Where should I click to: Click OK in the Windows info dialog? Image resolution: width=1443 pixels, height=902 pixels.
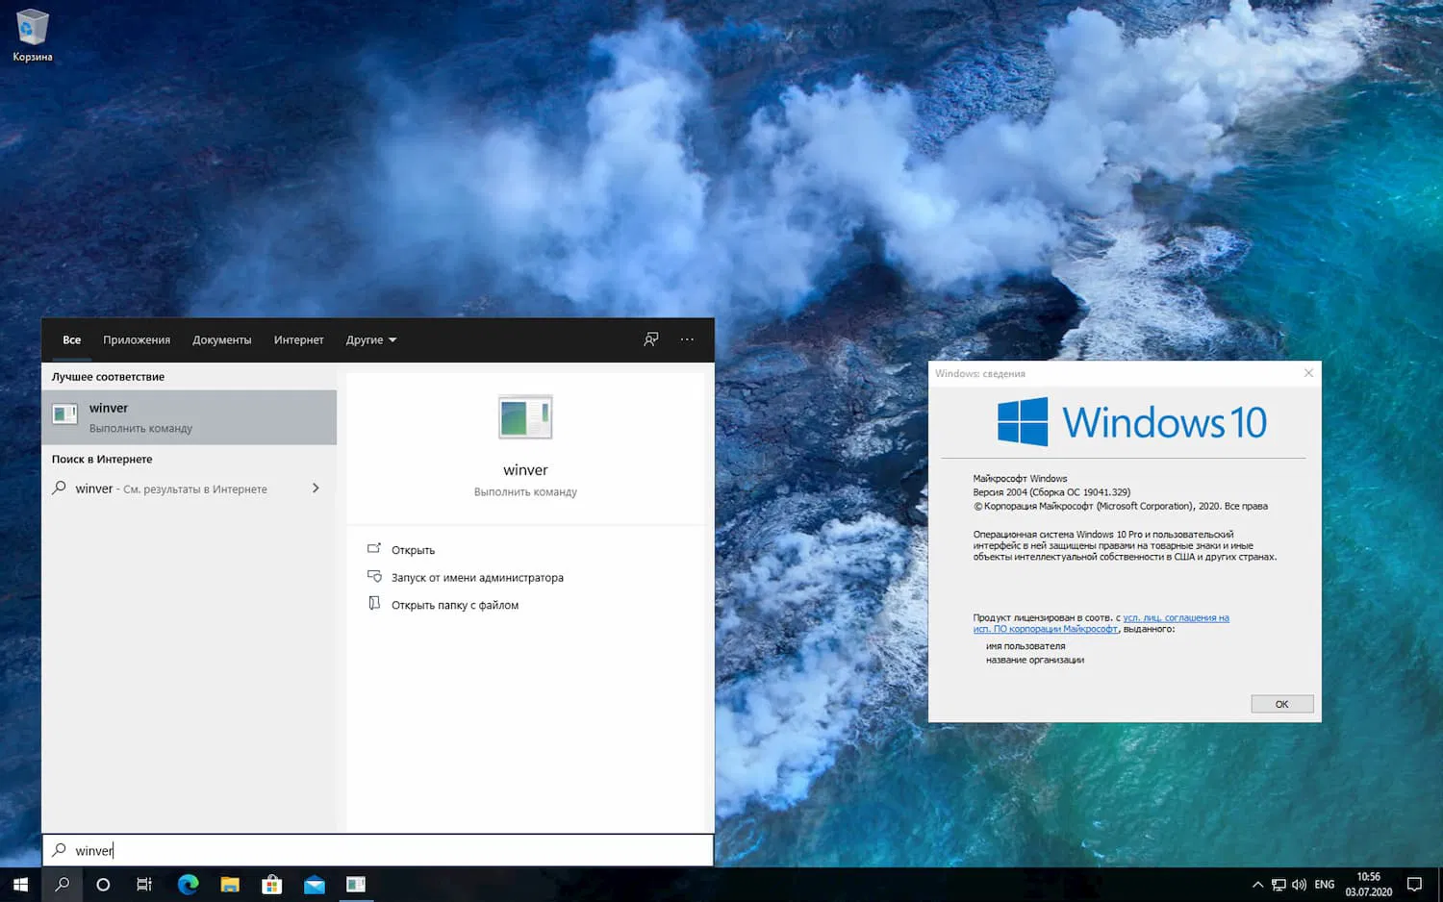(1282, 704)
